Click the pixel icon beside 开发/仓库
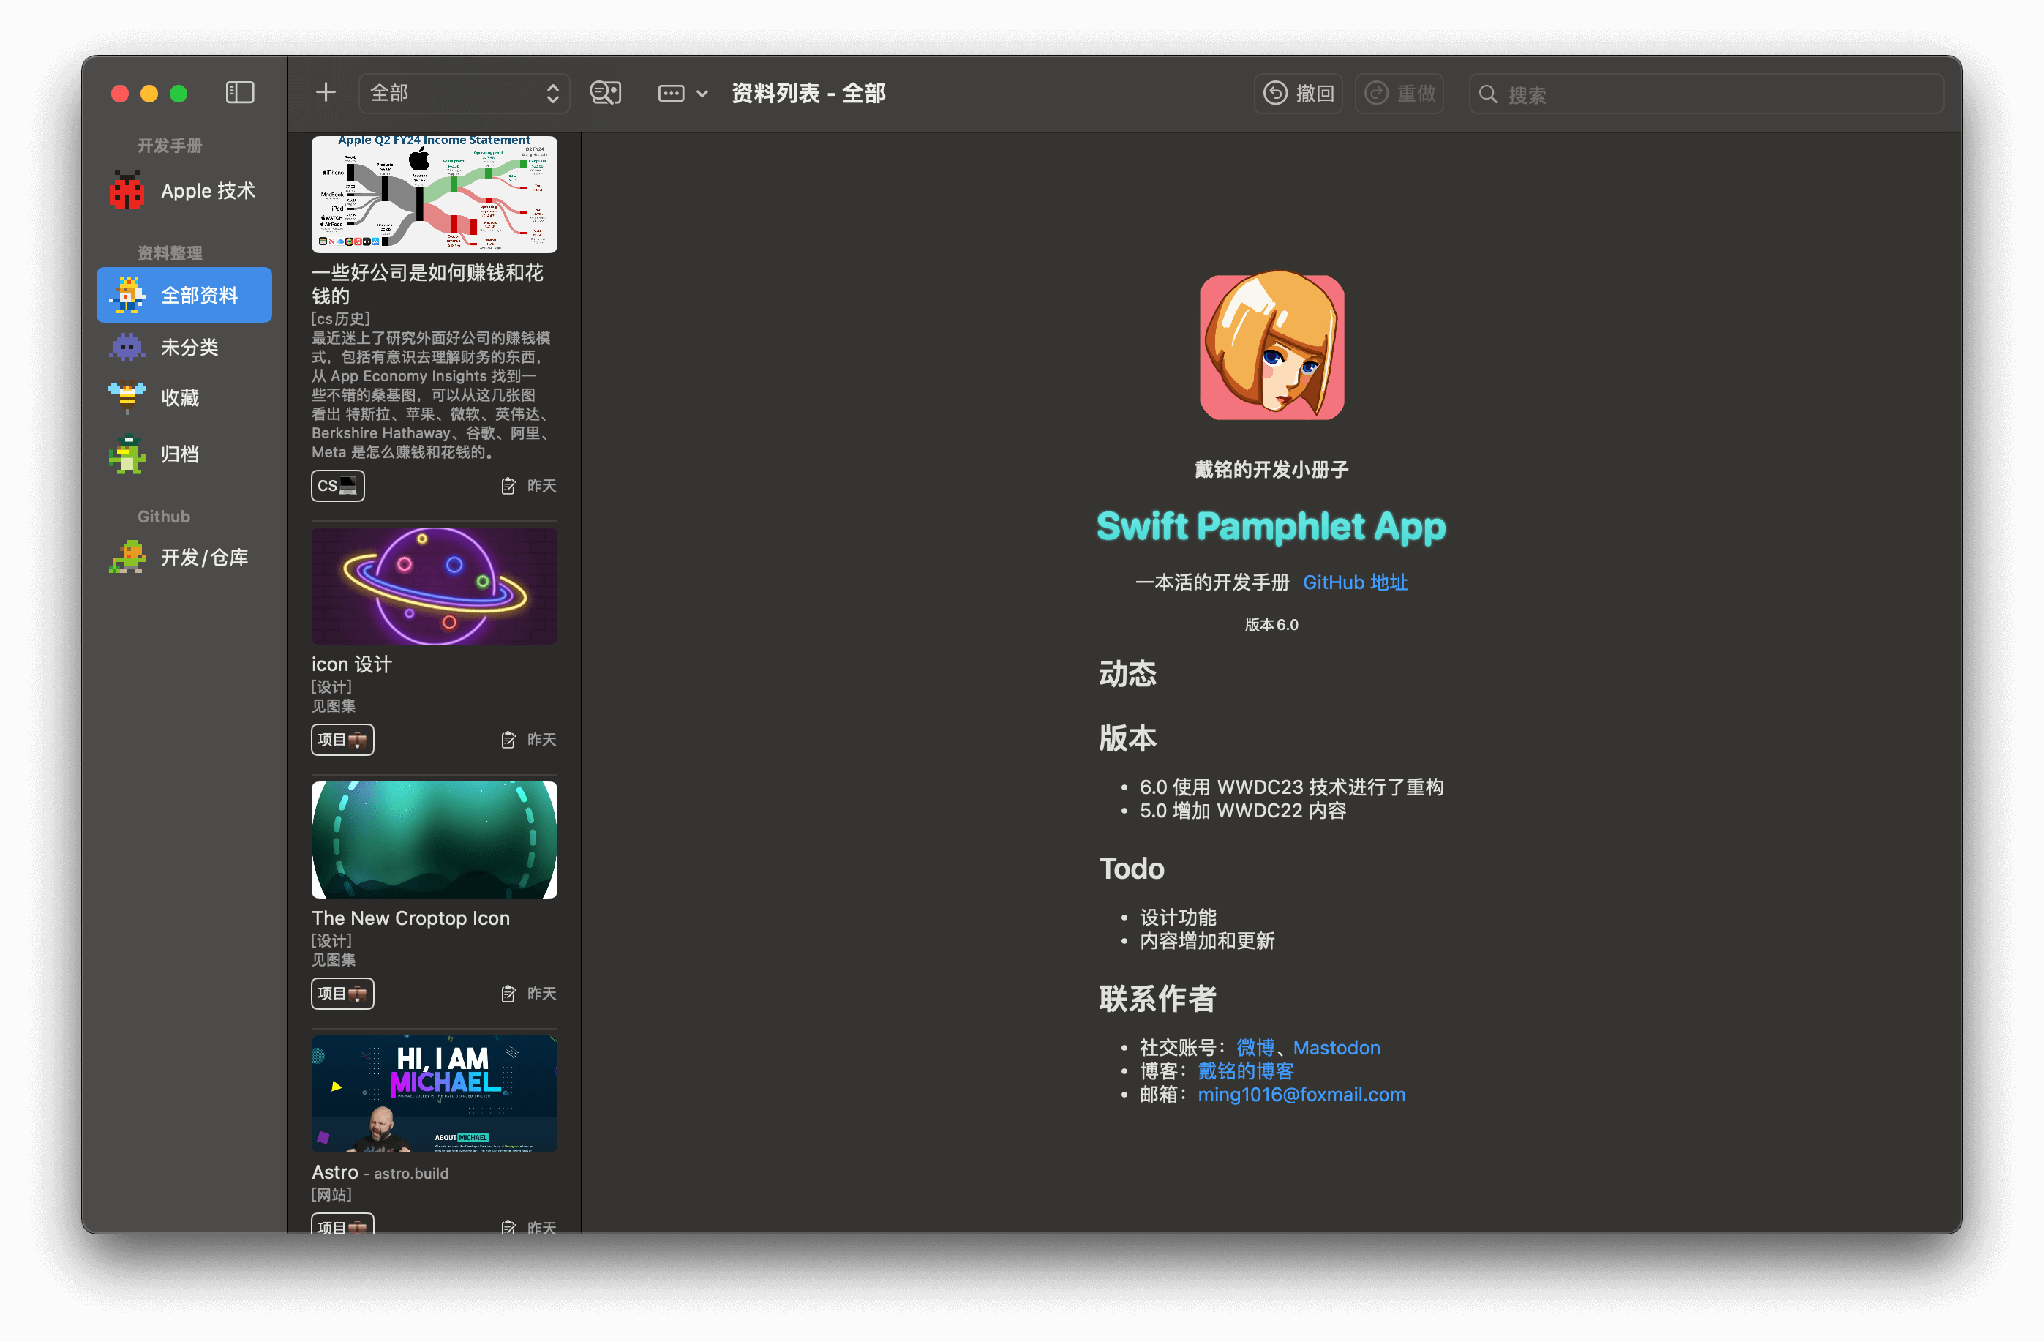Image resolution: width=2044 pixels, height=1342 pixels. [x=127, y=558]
